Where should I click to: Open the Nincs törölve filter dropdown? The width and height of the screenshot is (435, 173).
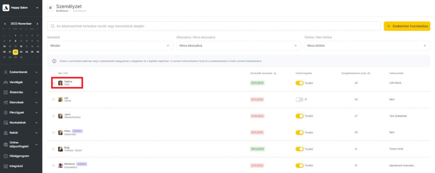pyautogui.click(x=367, y=46)
